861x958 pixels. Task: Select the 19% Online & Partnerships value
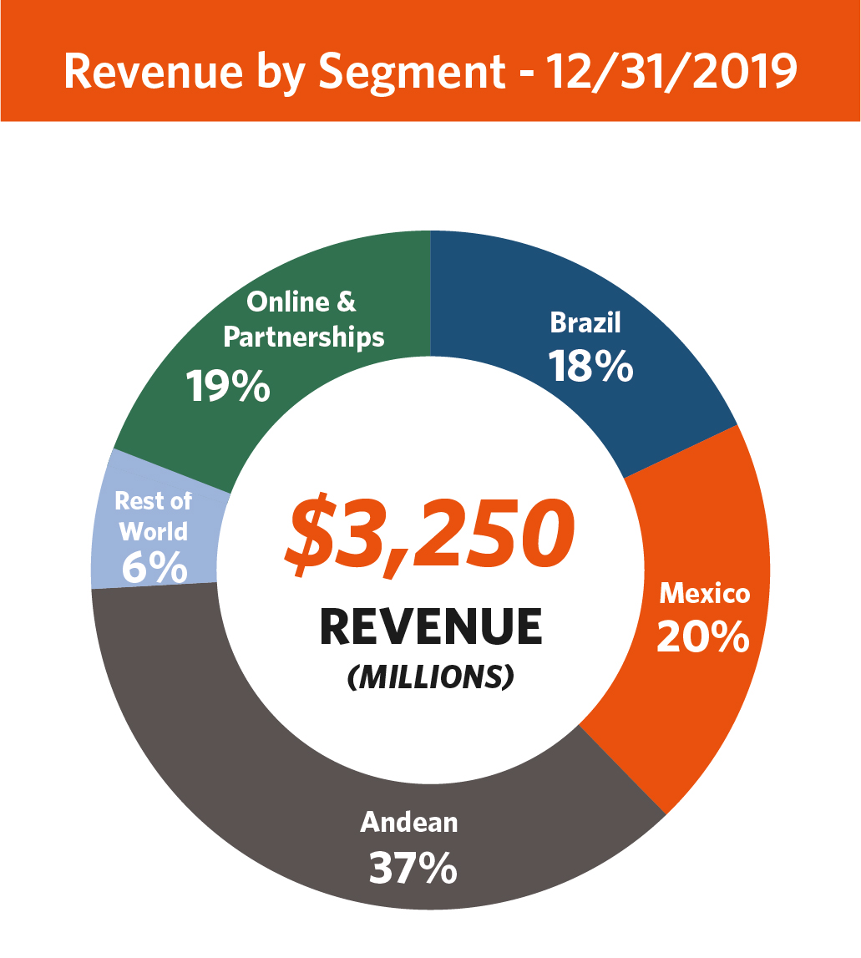[227, 386]
